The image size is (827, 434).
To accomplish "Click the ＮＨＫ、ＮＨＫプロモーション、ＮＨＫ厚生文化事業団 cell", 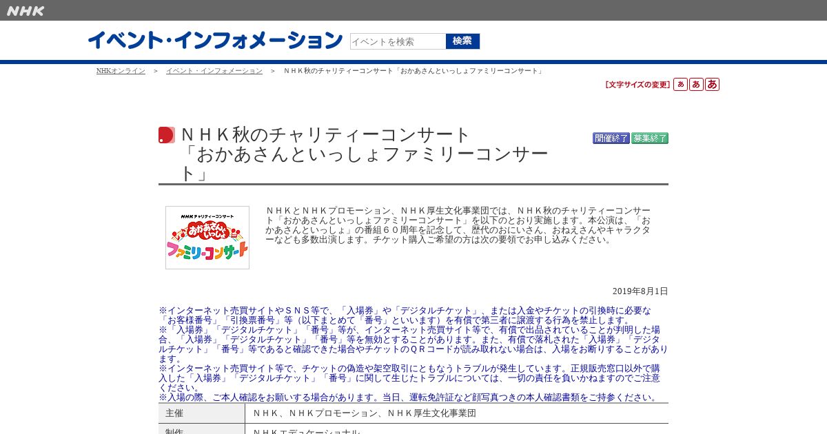I will (x=457, y=413).
